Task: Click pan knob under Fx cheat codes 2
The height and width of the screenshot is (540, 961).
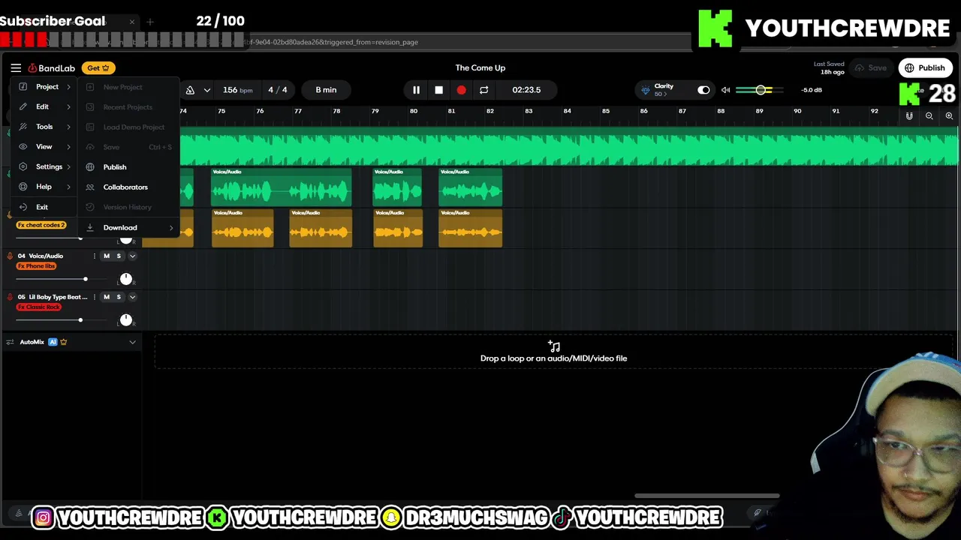Action: point(125,239)
